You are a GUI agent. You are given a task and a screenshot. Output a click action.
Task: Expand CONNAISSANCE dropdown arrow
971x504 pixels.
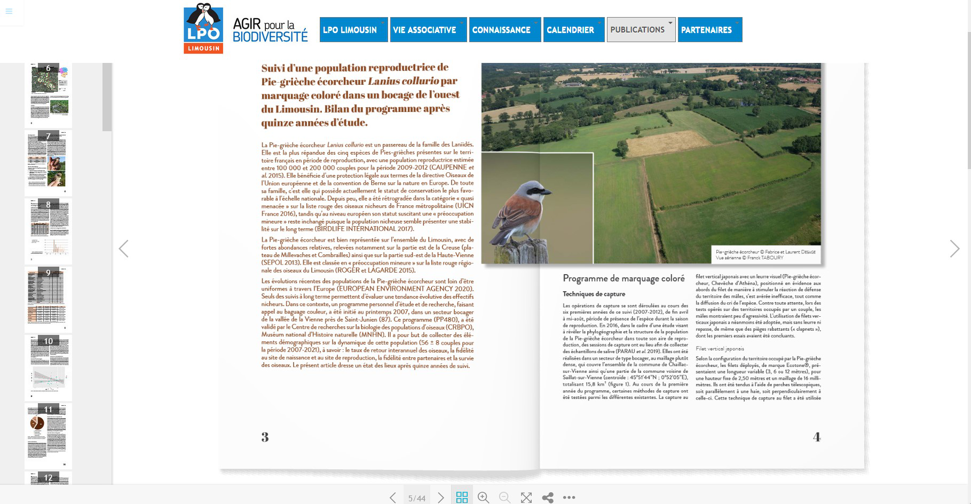click(x=536, y=23)
